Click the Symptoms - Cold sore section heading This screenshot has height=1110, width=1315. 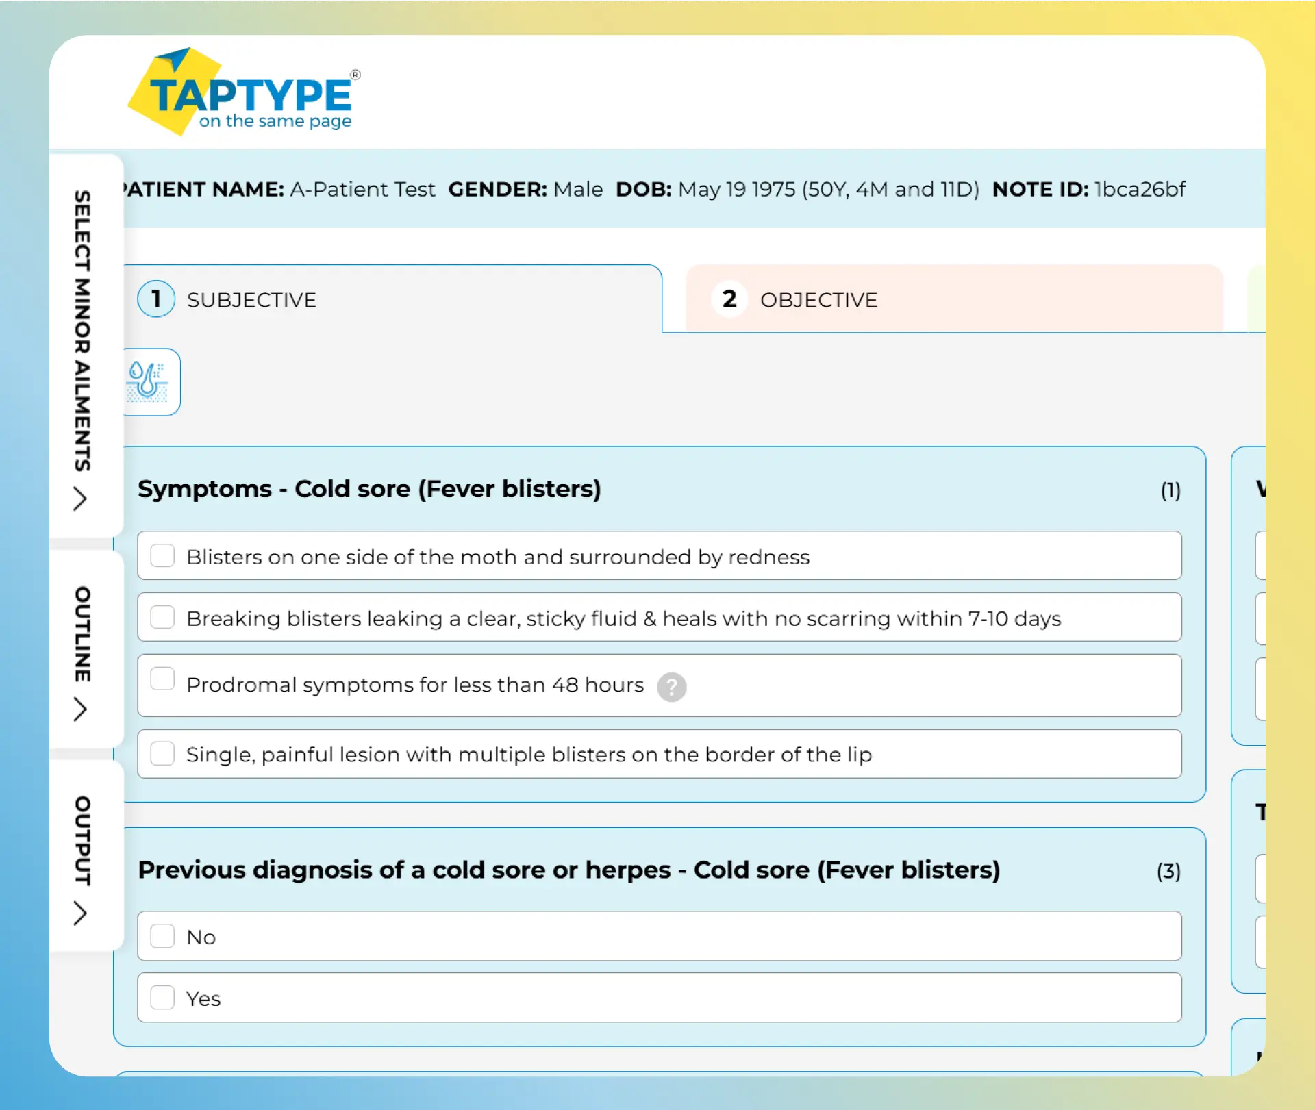tap(369, 489)
